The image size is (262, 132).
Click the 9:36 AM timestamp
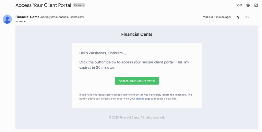(x=217, y=17)
